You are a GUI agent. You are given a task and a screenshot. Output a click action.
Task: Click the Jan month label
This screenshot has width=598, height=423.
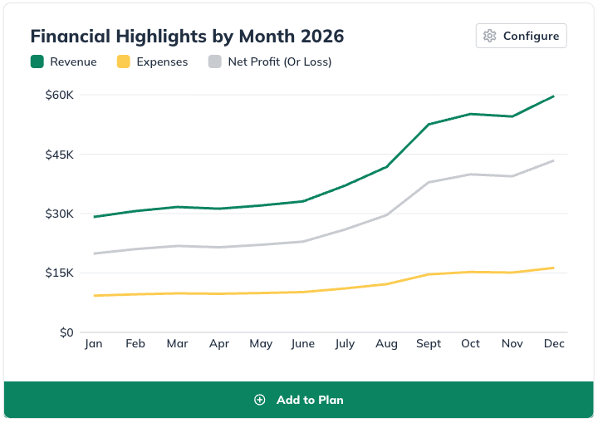pyautogui.click(x=93, y=343)
